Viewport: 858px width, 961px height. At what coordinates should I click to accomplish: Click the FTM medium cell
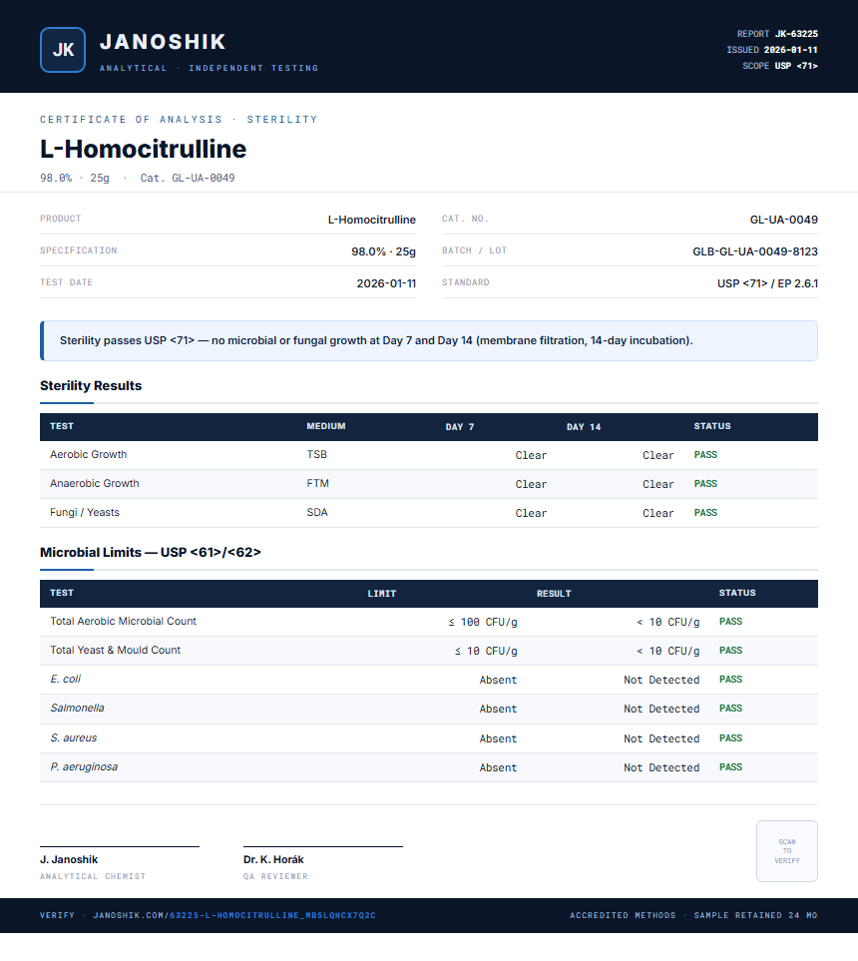(317, 483)
